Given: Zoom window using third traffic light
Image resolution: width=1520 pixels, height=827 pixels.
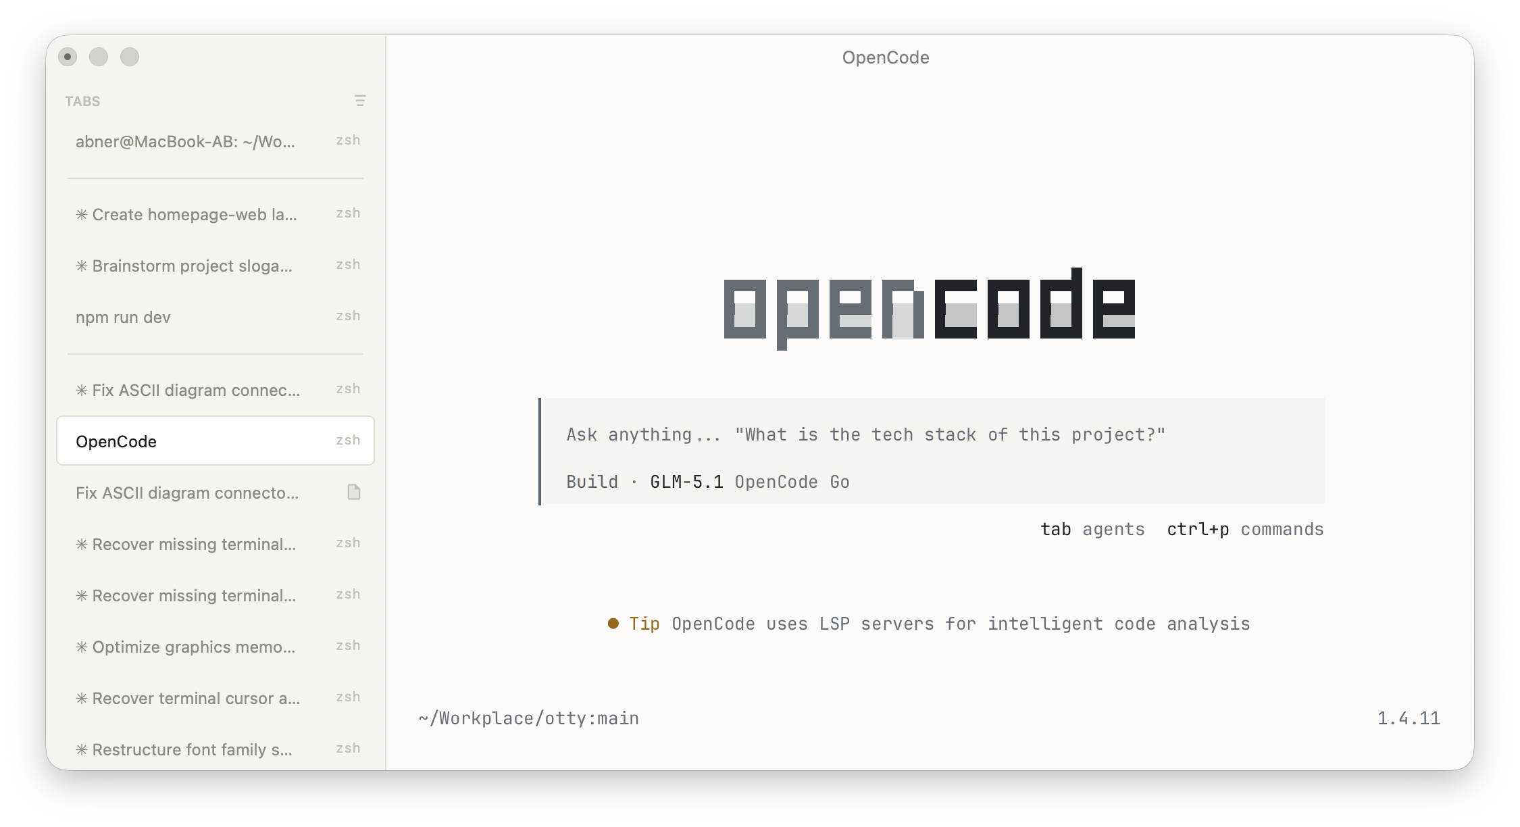Looking at the screenshot, I should pos(130,57).
